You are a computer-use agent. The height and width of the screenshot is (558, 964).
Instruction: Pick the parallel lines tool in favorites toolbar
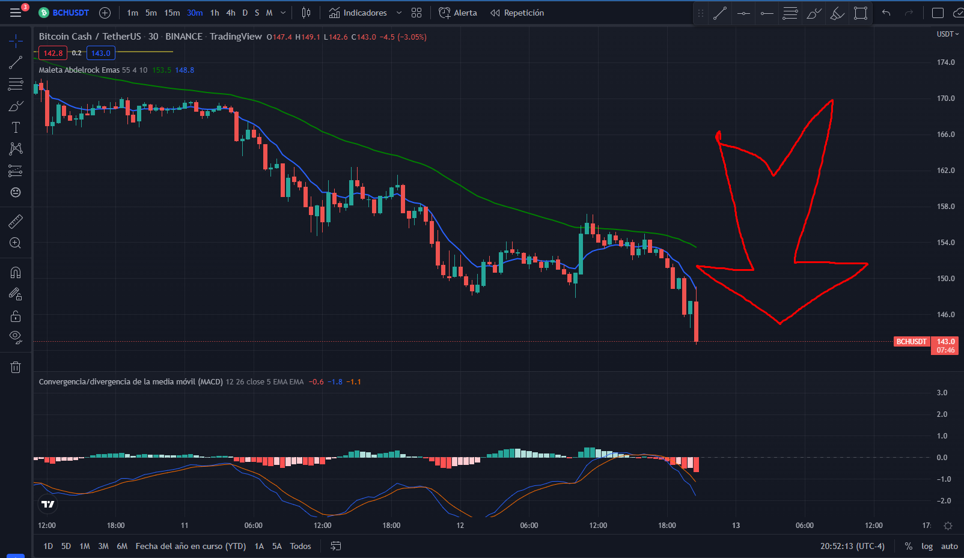tap(790, 13)
